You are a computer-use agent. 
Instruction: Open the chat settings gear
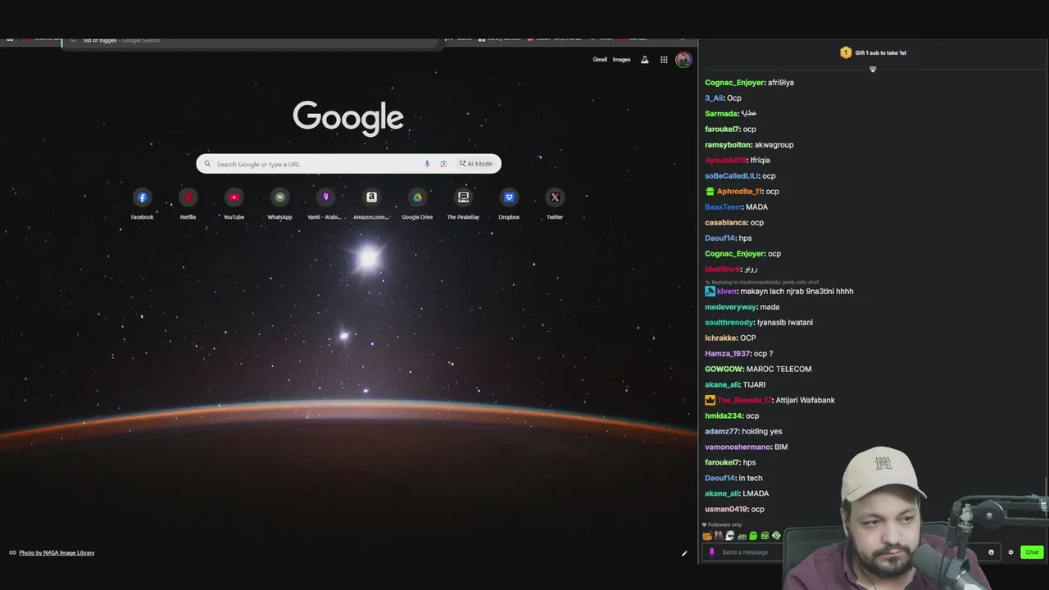pos(1010,552)
